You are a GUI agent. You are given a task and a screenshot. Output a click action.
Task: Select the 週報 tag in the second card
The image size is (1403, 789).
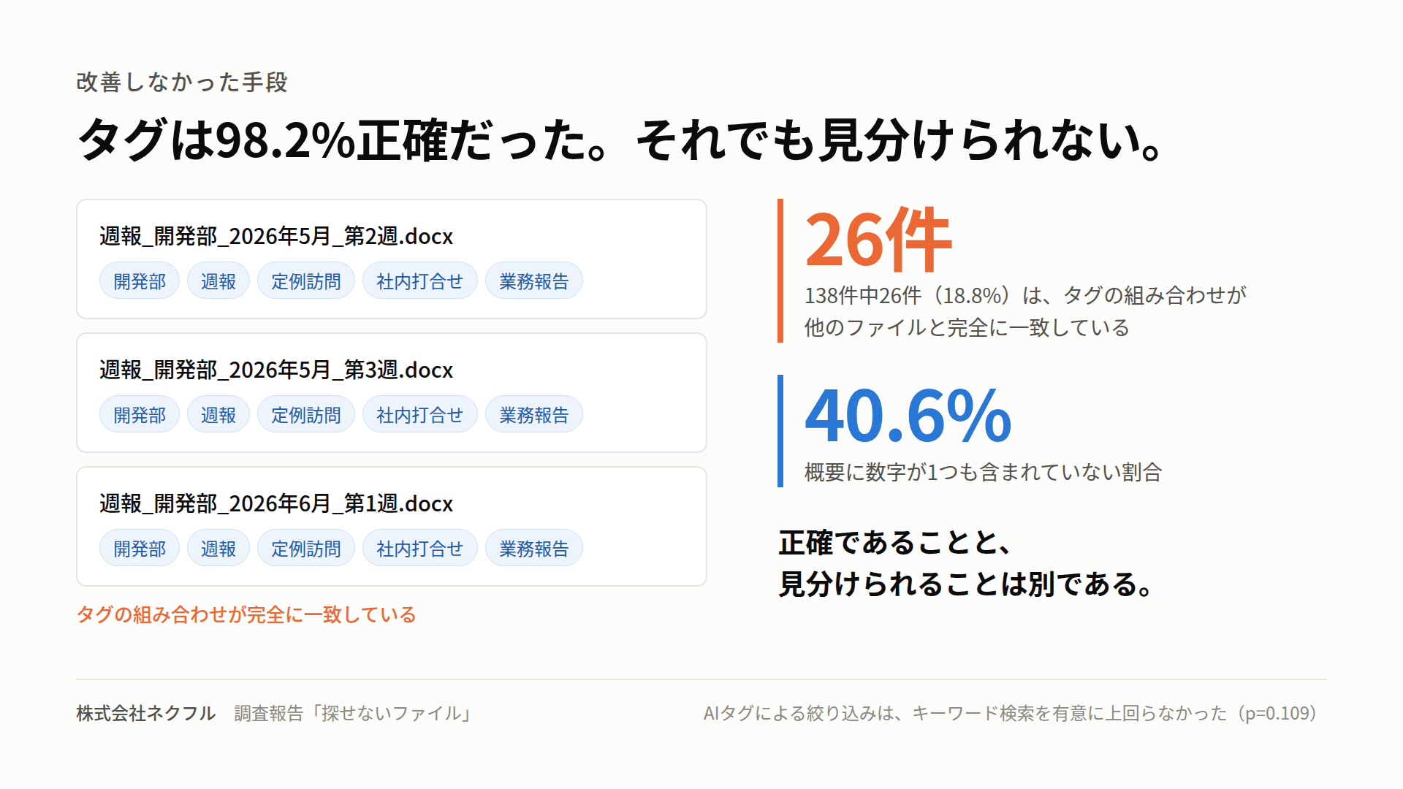[218, 414]
